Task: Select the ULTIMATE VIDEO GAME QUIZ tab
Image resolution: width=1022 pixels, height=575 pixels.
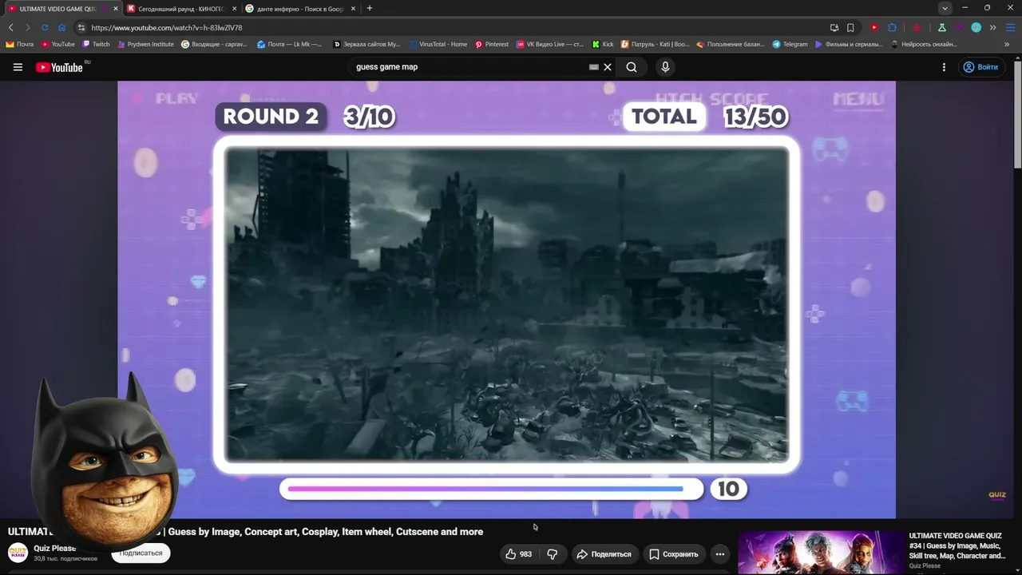Action: coord(62,9)
